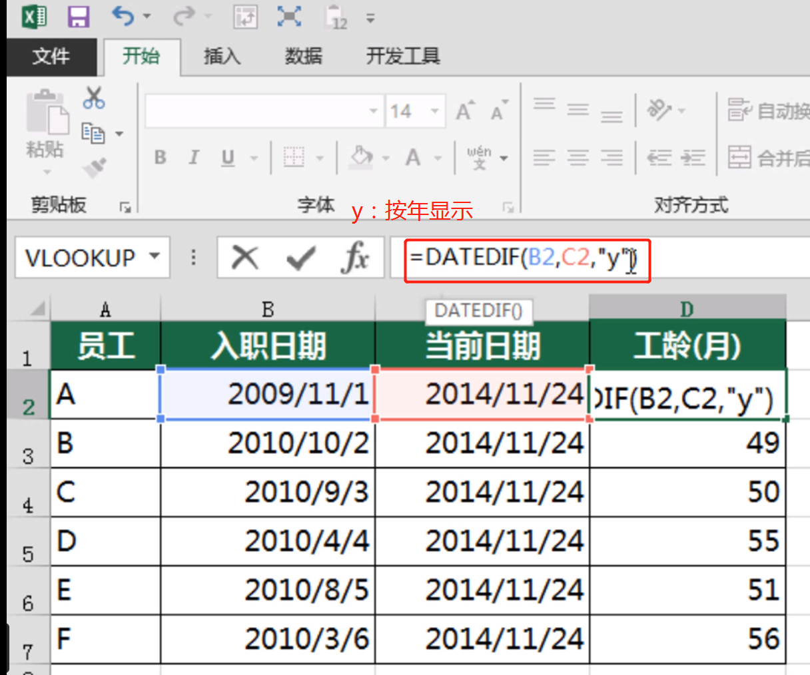Click the Borders icon
This screenshot has width=810, height=675.
click(x=294, y=158)
